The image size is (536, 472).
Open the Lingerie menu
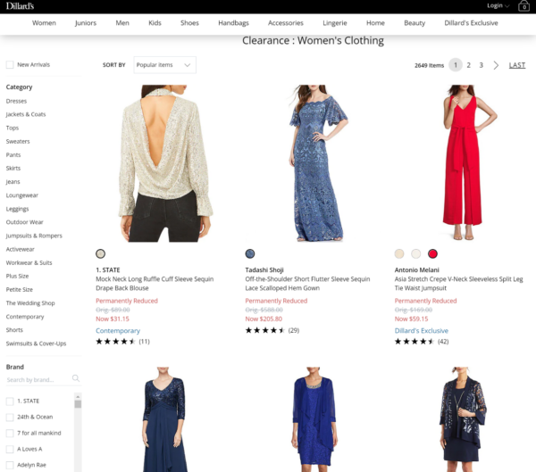[x=335, y=23]
